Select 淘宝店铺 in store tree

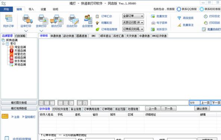coord(20,47)
